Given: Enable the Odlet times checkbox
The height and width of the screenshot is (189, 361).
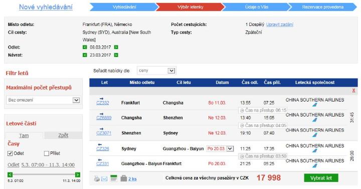Looking at the screenshot, I should click(10, 153).
